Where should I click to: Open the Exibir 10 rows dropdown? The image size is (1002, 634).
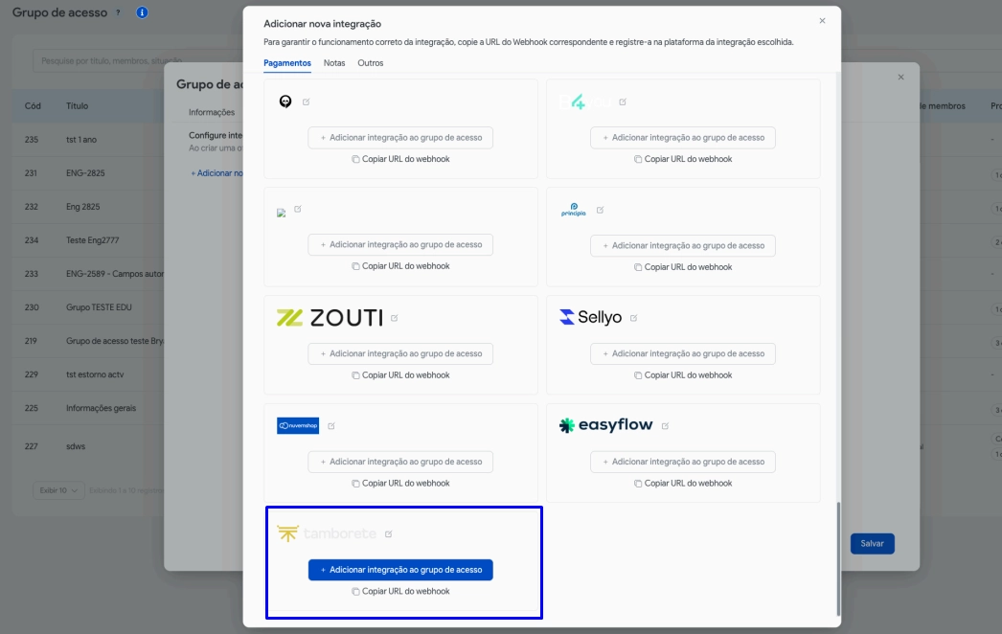[x=56, y=490]
